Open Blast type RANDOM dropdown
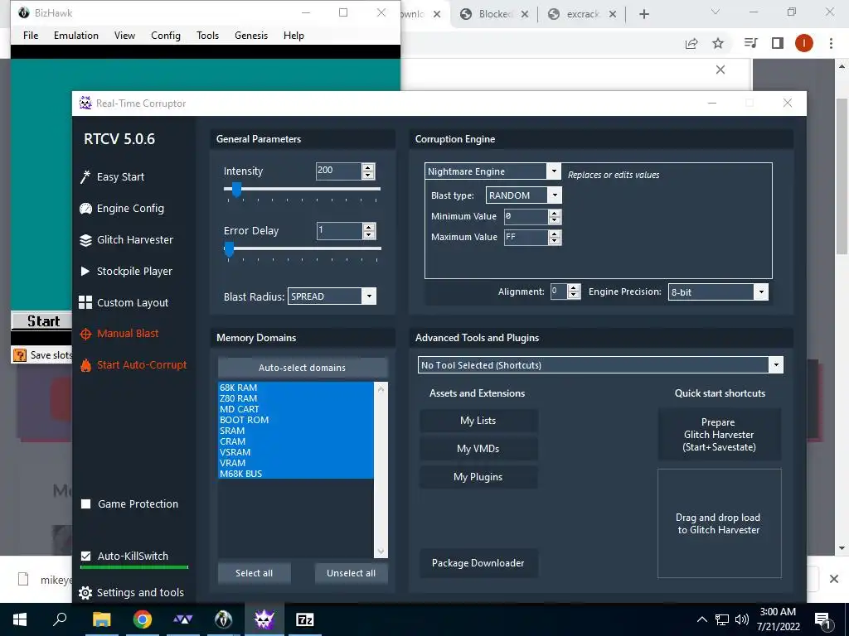The height and width of the screenshot is (636, 849). pyautogui.click(x=555, y=195)
